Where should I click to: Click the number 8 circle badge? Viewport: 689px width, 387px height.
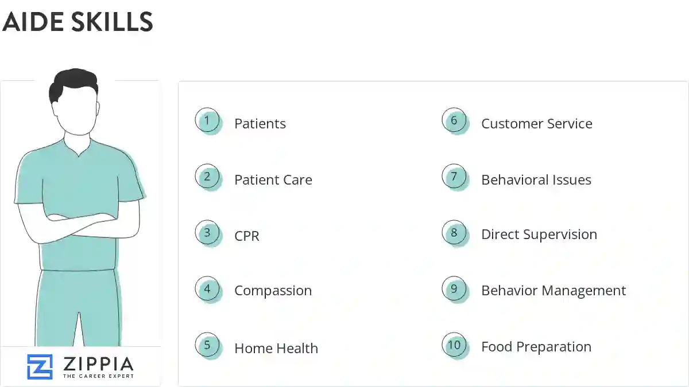(454, 233)
